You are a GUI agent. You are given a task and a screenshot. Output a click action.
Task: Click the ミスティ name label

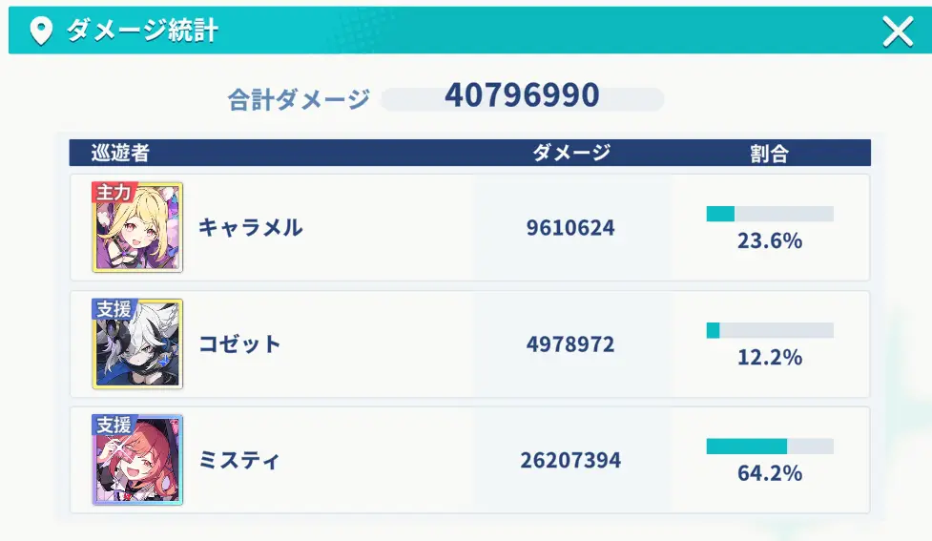click(239, 461)
